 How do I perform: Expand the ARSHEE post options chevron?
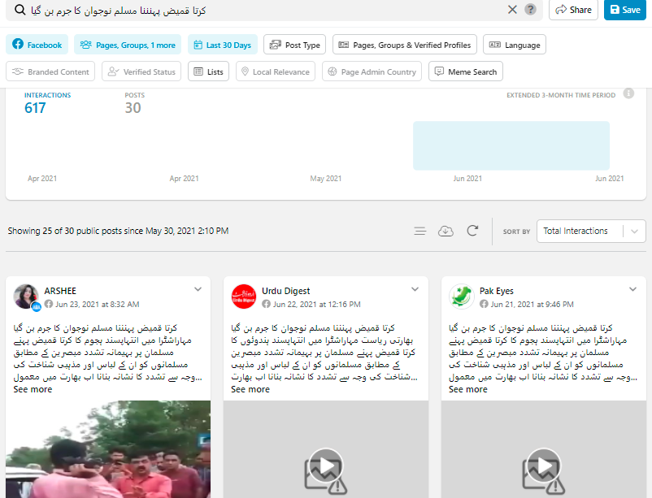(x=198, y=289)
